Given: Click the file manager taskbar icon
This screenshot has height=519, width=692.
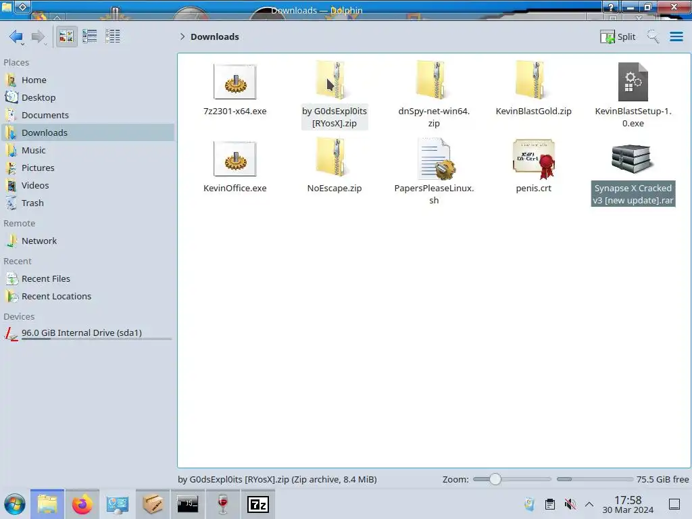Looking at the screenshot, I should (x=47, y=504).
